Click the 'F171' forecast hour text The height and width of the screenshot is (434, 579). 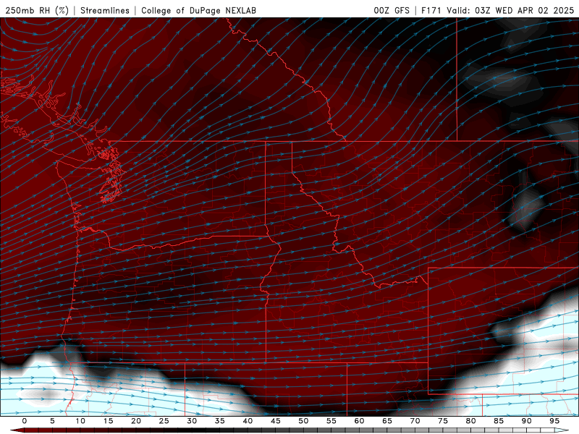(x=431, y=10)
